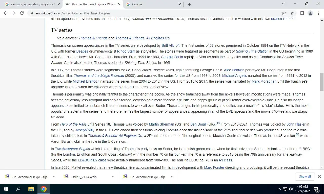The height and width of the screenshot is (194, 324).
Task: Follow the LB&SCR E2 class link
Action: (92, 160)
